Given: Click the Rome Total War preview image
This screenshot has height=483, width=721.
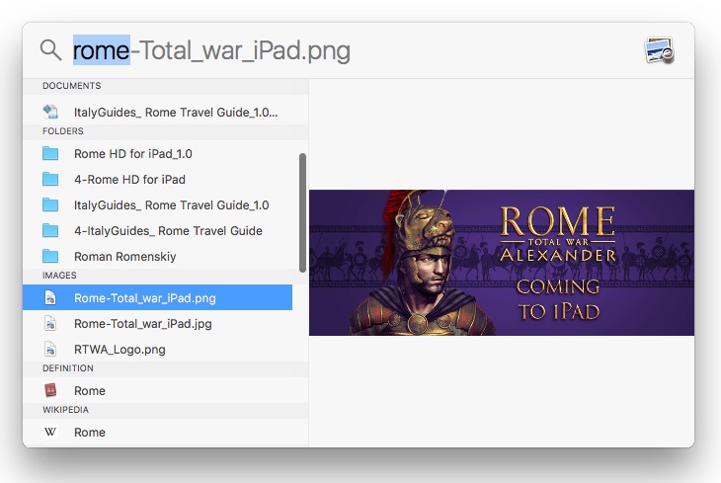Looking at the screenshot, I should [x=502, y=263].
